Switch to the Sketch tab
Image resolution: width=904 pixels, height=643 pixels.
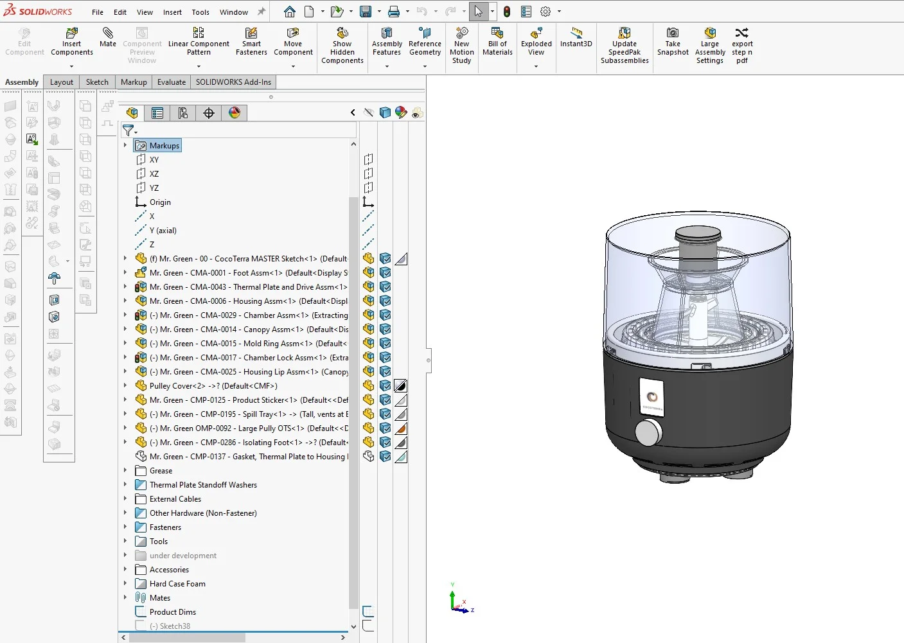(x=97, y=82)
